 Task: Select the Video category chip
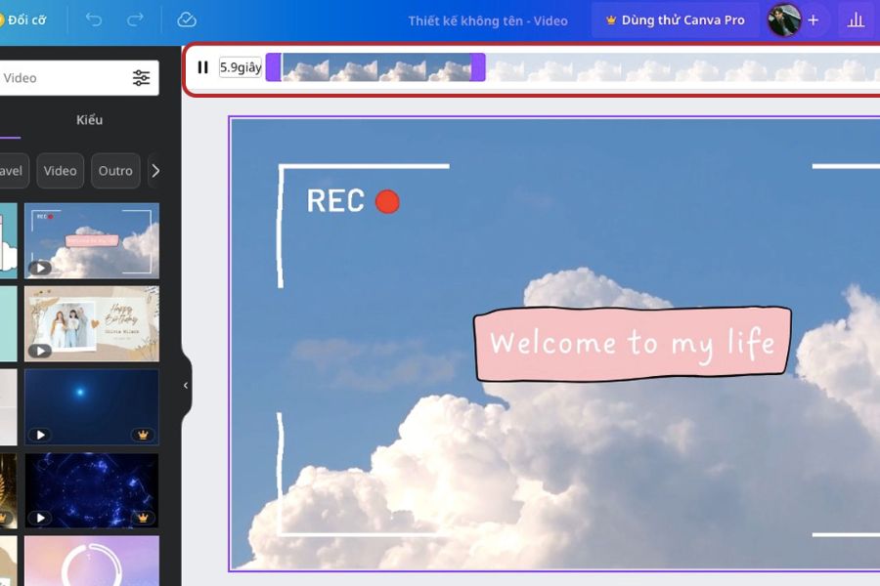coord(60,171)
